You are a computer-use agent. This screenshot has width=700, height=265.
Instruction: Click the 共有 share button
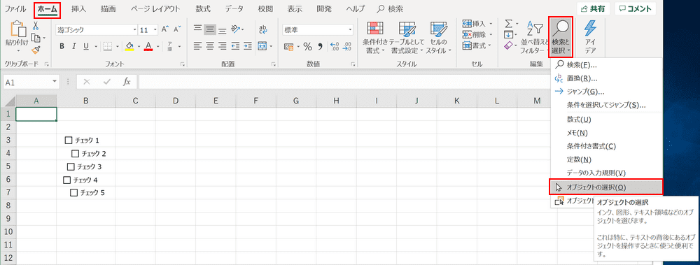pyautogui.click(x=594, y=8)
